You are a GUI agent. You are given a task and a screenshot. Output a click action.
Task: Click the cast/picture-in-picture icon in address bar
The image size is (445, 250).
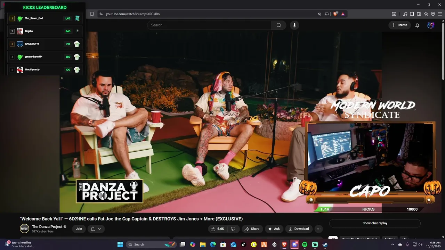tap(327, 14)
